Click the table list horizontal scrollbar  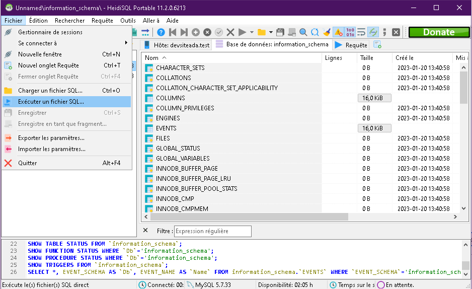point(247,217)
